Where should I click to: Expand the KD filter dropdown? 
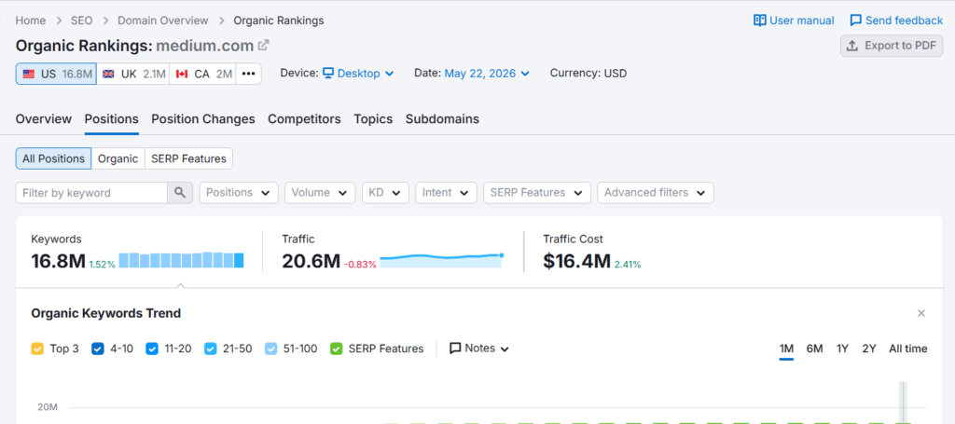pos(385,193)
